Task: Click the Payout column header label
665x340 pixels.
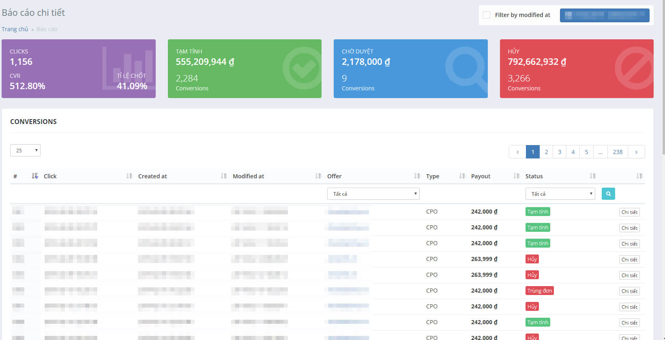Action: click(481, 176)
